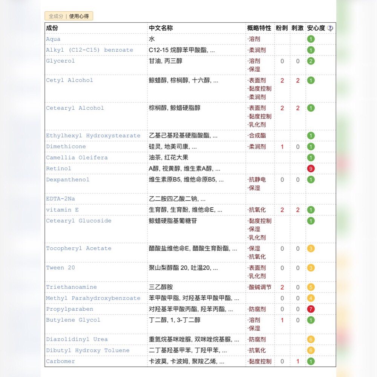Image resolution: width=377 pixels, height=377 pixels.
Task: Click the 抗静电 property for Dexpanthenol
Action: 257,179
